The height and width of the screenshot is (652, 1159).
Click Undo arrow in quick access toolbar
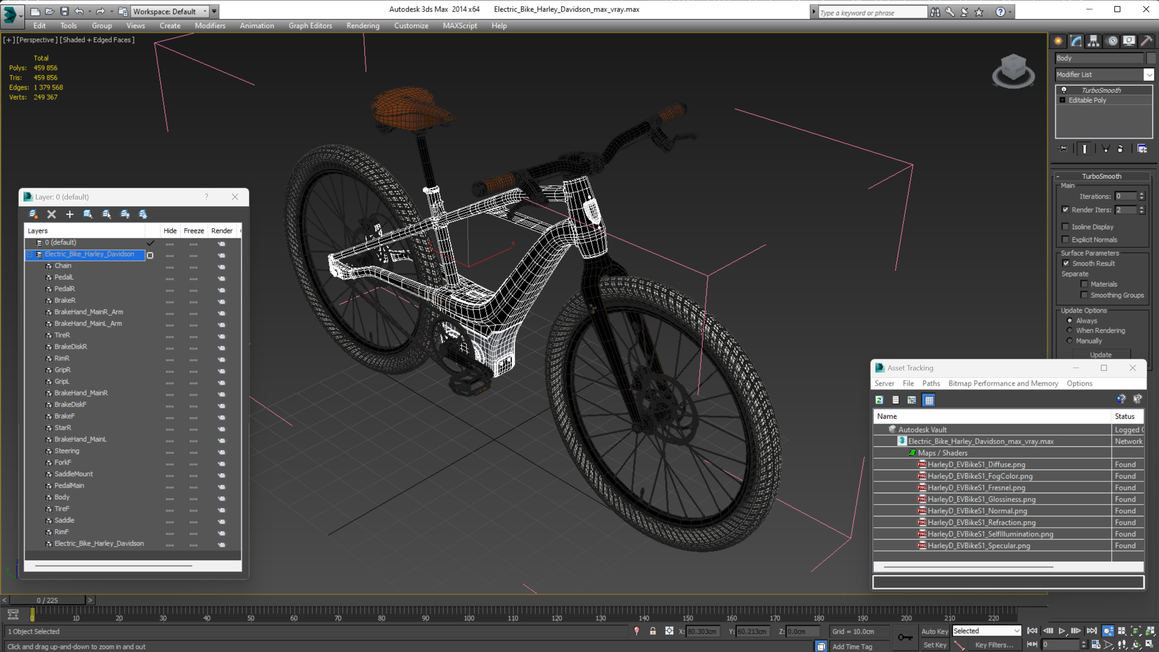click(79, 11)
